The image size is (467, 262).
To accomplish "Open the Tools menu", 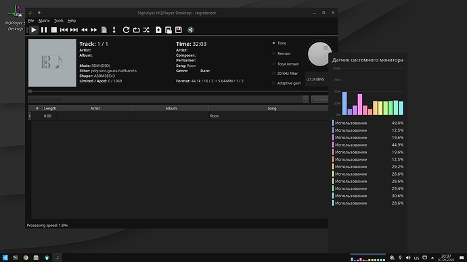I will (59, 20).
